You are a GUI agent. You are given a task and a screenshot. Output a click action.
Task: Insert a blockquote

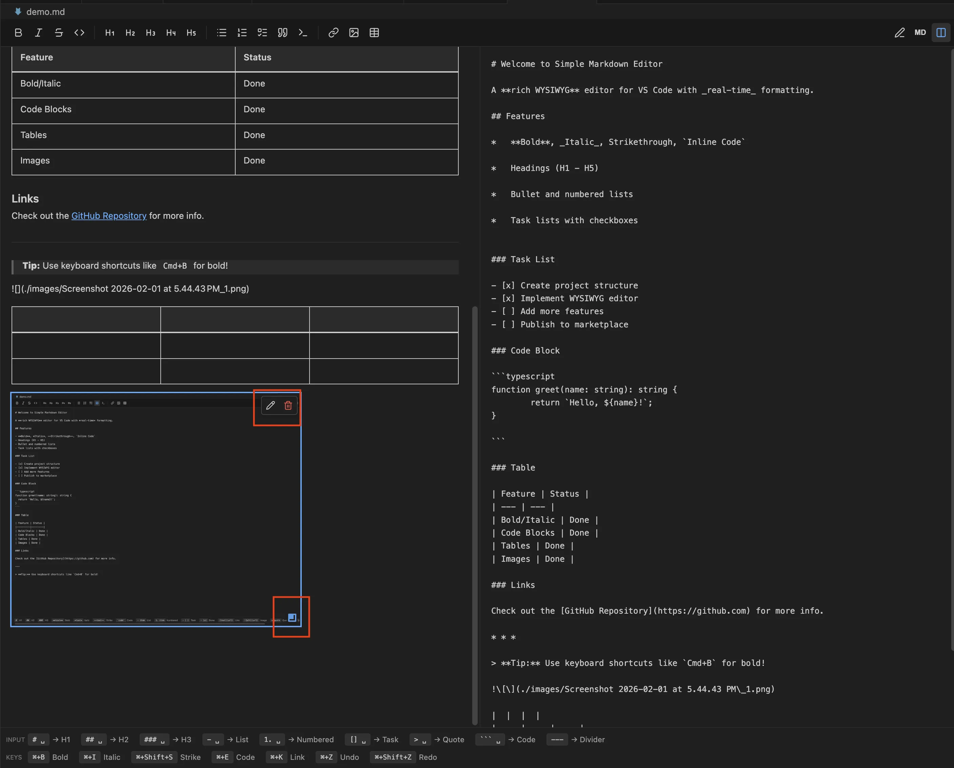point(282,32)
